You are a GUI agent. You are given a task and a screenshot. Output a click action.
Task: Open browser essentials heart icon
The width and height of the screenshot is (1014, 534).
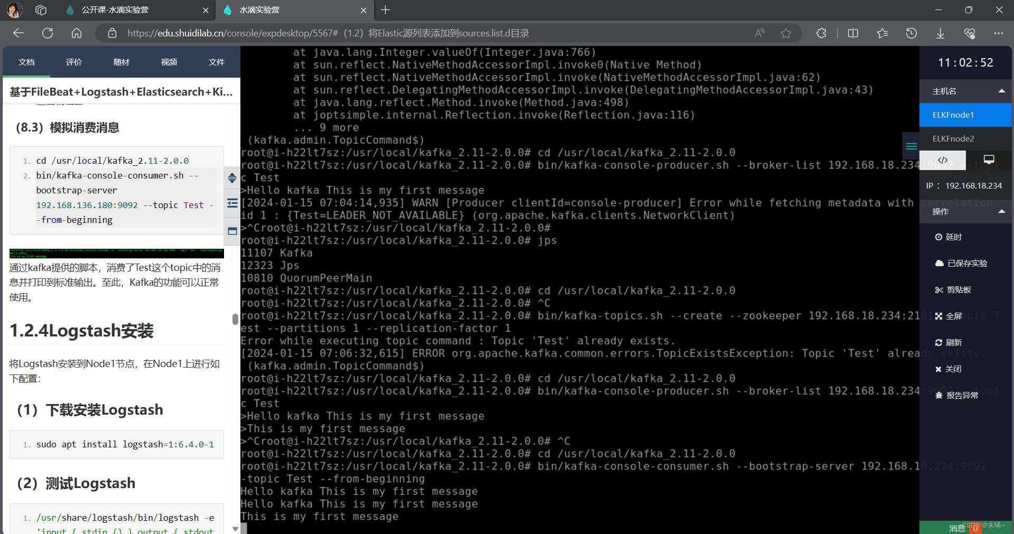pos(970,33)
